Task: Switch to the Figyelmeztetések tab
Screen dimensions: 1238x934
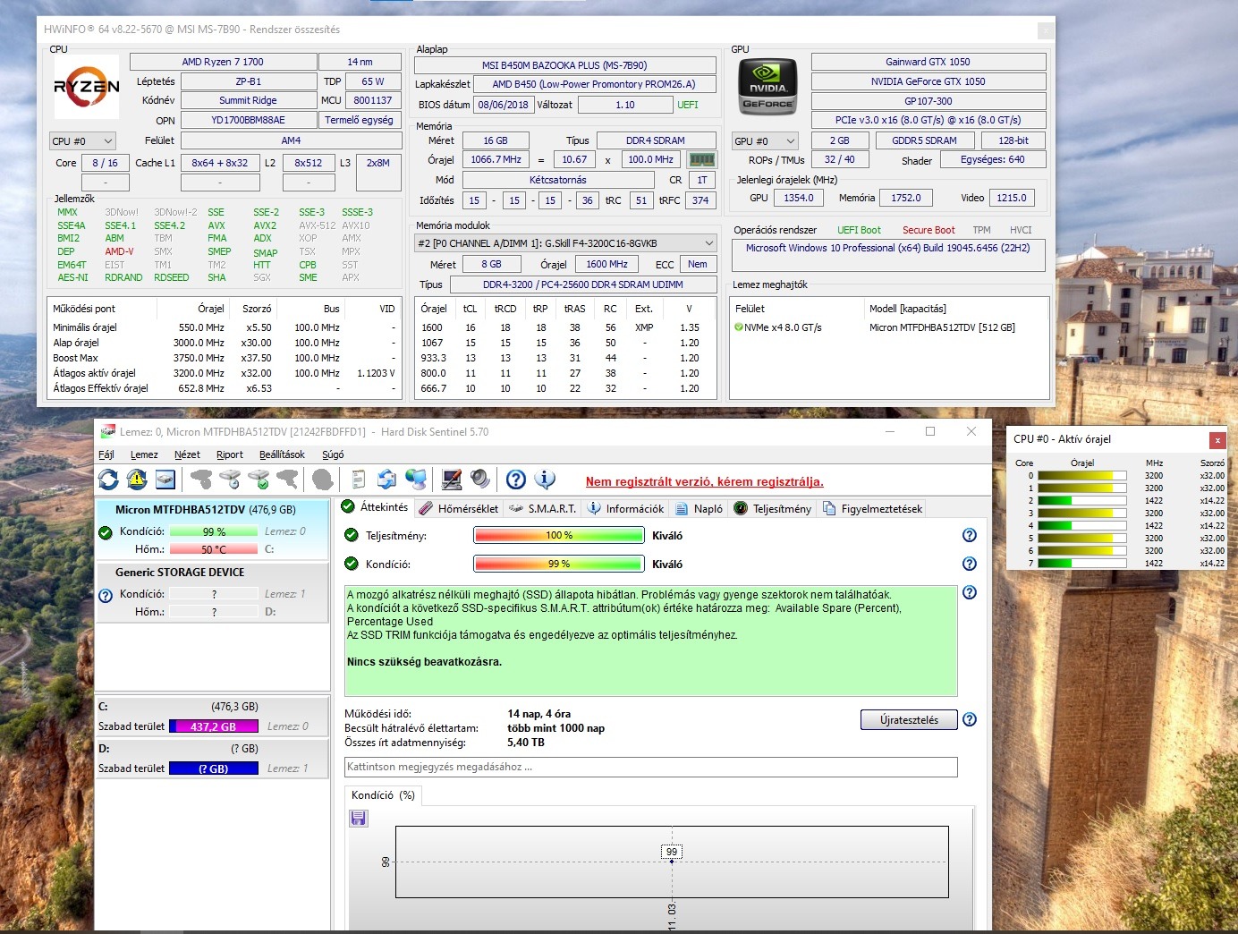Action: (x=872, y=508)
